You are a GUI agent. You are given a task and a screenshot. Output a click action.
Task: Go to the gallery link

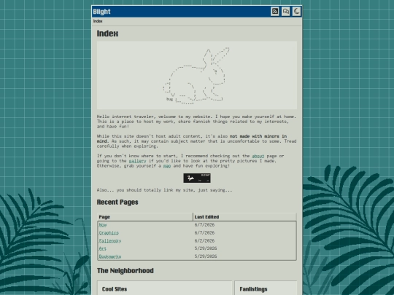pyautogui.click(x=137, y=161)
